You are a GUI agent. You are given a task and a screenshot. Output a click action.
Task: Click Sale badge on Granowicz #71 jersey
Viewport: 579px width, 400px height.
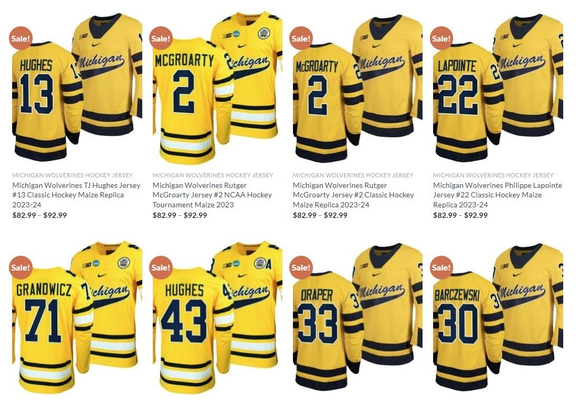pyautogui.click(x=21, y=267)
